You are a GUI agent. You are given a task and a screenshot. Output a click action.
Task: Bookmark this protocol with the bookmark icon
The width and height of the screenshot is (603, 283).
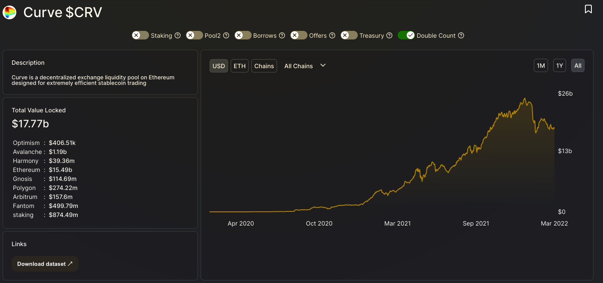point(588,9)
